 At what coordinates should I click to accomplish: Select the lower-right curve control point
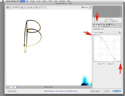pos(114,59)
